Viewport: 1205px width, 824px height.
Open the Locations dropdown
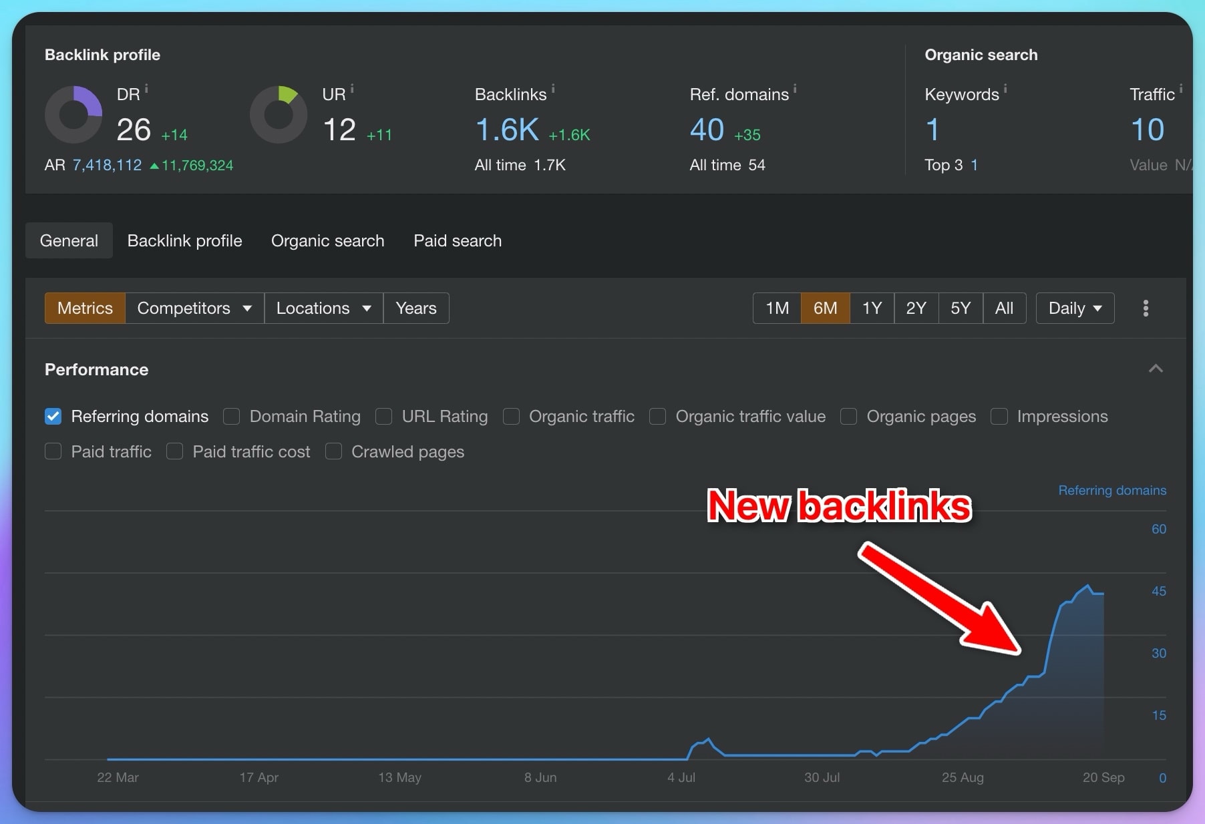pyautogui.click(x=323, y=308)
